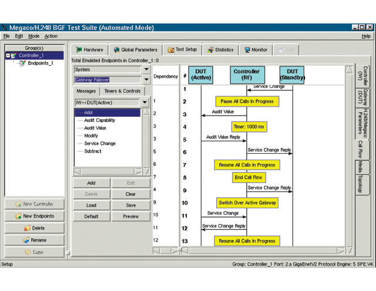Switch to the Statistics tab
The width and height of the screenshot is (376, 291).
220,50
